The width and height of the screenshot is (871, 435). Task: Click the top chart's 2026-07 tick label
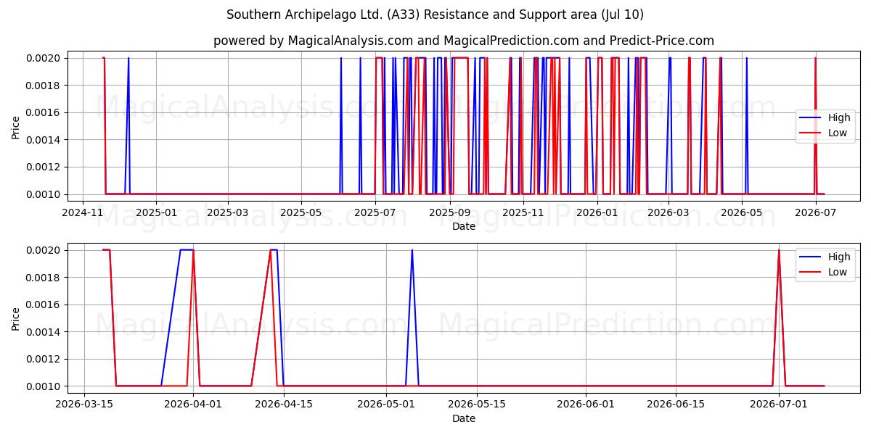pos(816,212)
